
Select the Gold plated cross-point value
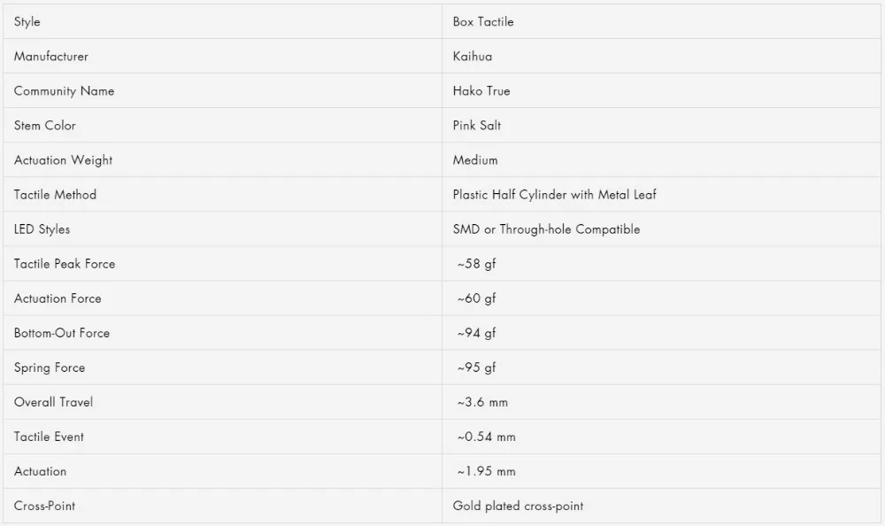518,507
